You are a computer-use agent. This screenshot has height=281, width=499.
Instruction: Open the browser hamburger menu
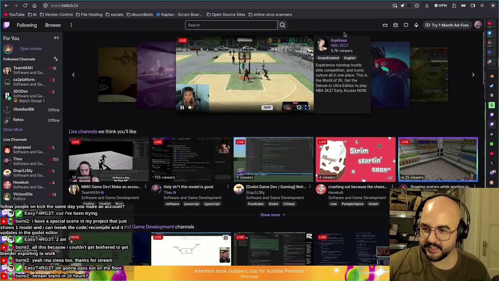tap(482, 5)
